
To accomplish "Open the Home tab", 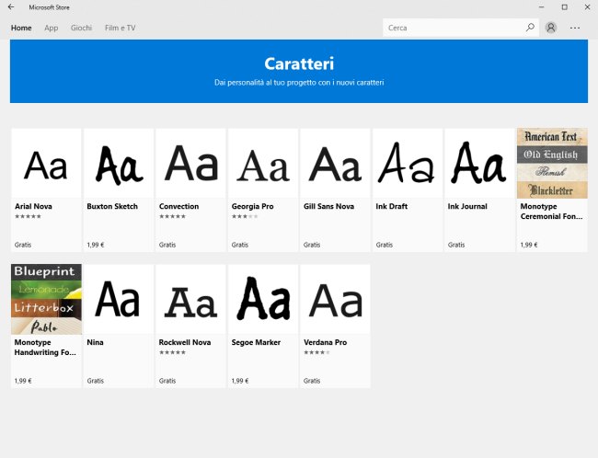I will tap(21, 28).
